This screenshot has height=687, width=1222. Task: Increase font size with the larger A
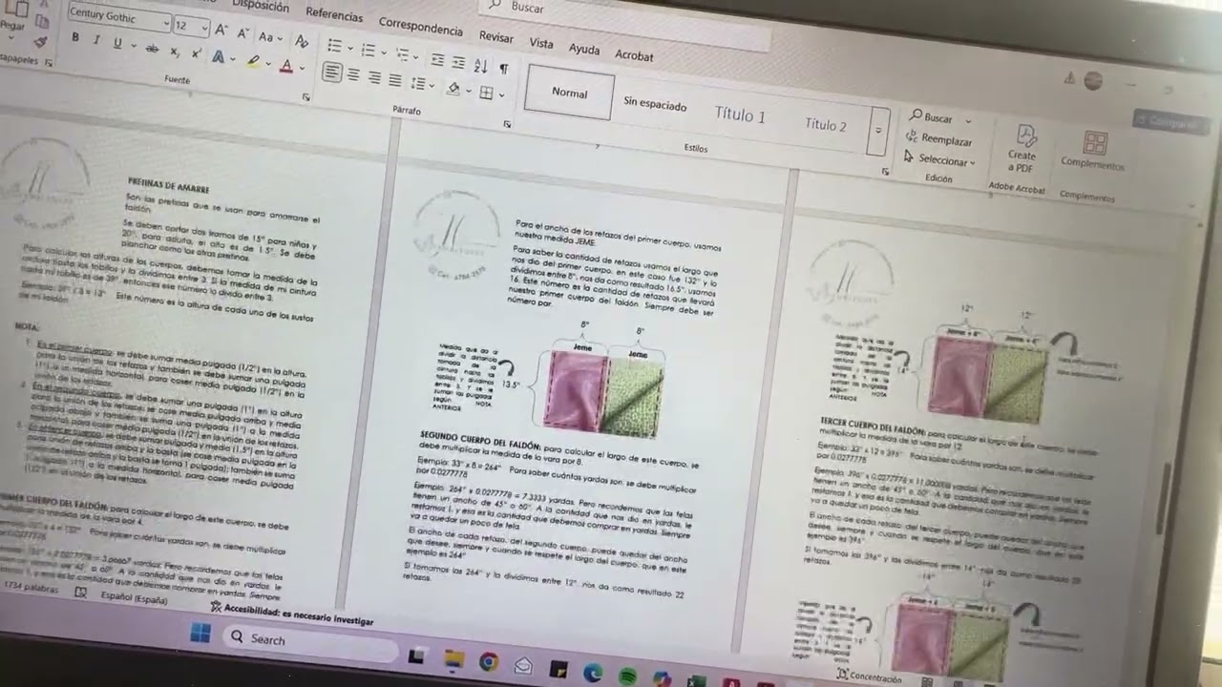(x=221, y=31)
